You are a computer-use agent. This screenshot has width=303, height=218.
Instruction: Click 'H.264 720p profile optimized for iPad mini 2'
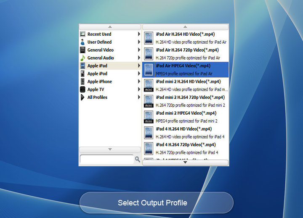pyautogui.click(x=190, y=105)
